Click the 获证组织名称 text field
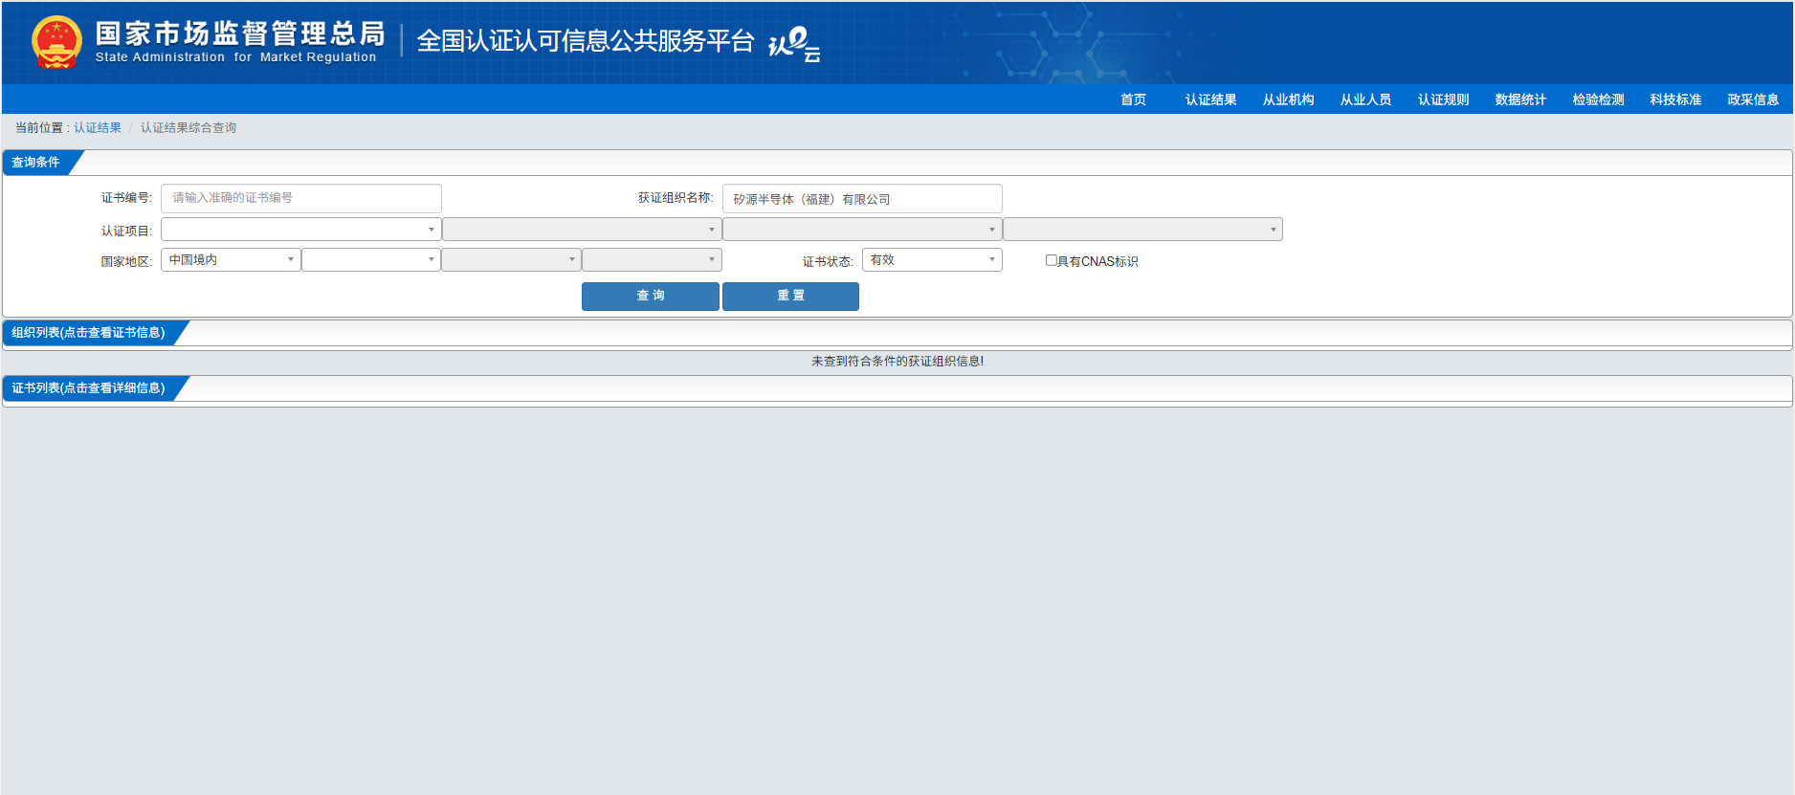The height and width of the screenshot is (795, 1795). (x=862, y=199)
